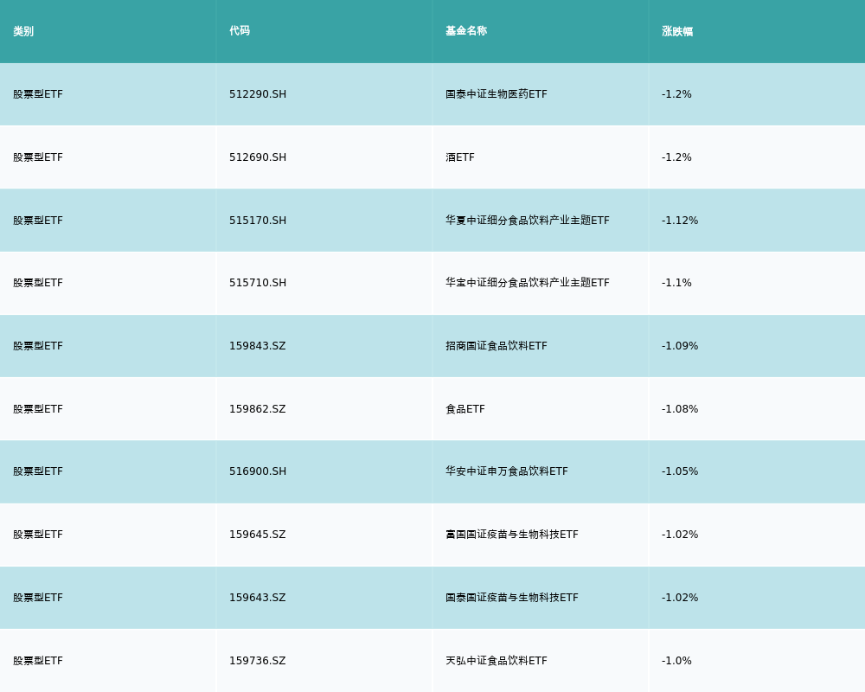Click fund name 华夏中证细分食品饮料产业主题ETF
The width and height of the screenshot is (865, 692).
[528, 221]
